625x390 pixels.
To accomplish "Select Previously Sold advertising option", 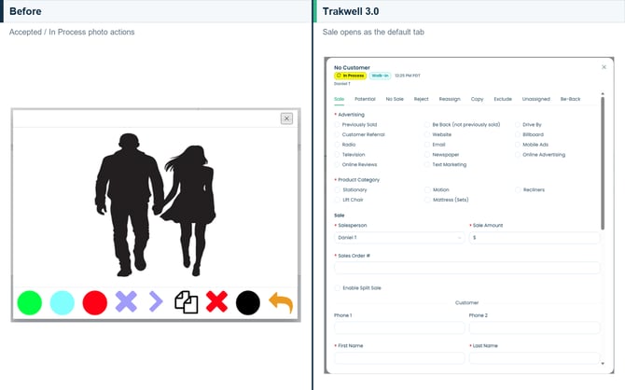I will 338,124.
